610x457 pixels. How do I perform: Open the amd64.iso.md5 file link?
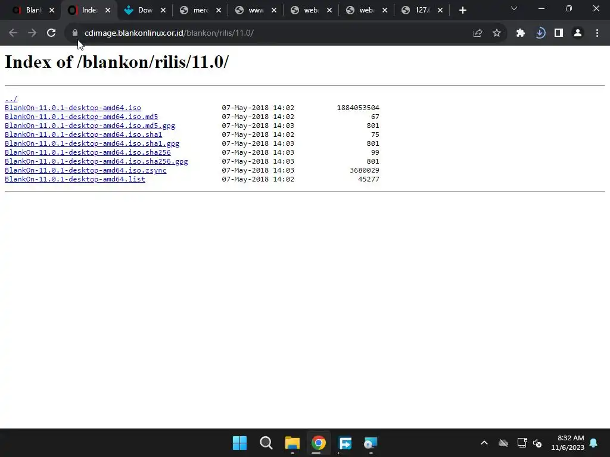click(81, 117)
